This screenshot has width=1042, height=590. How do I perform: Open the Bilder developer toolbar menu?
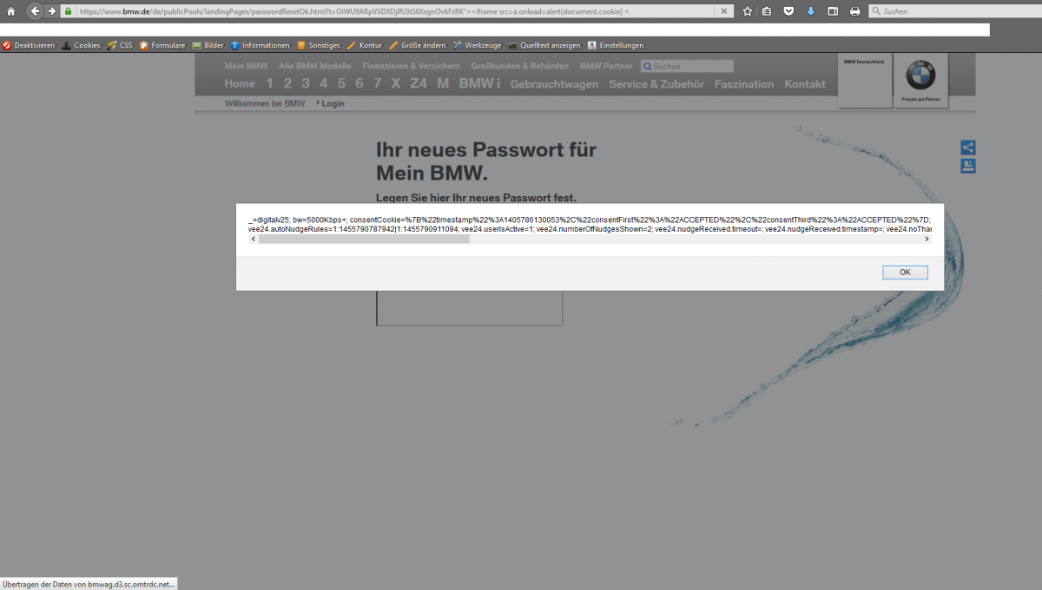(x=208, y=45)
